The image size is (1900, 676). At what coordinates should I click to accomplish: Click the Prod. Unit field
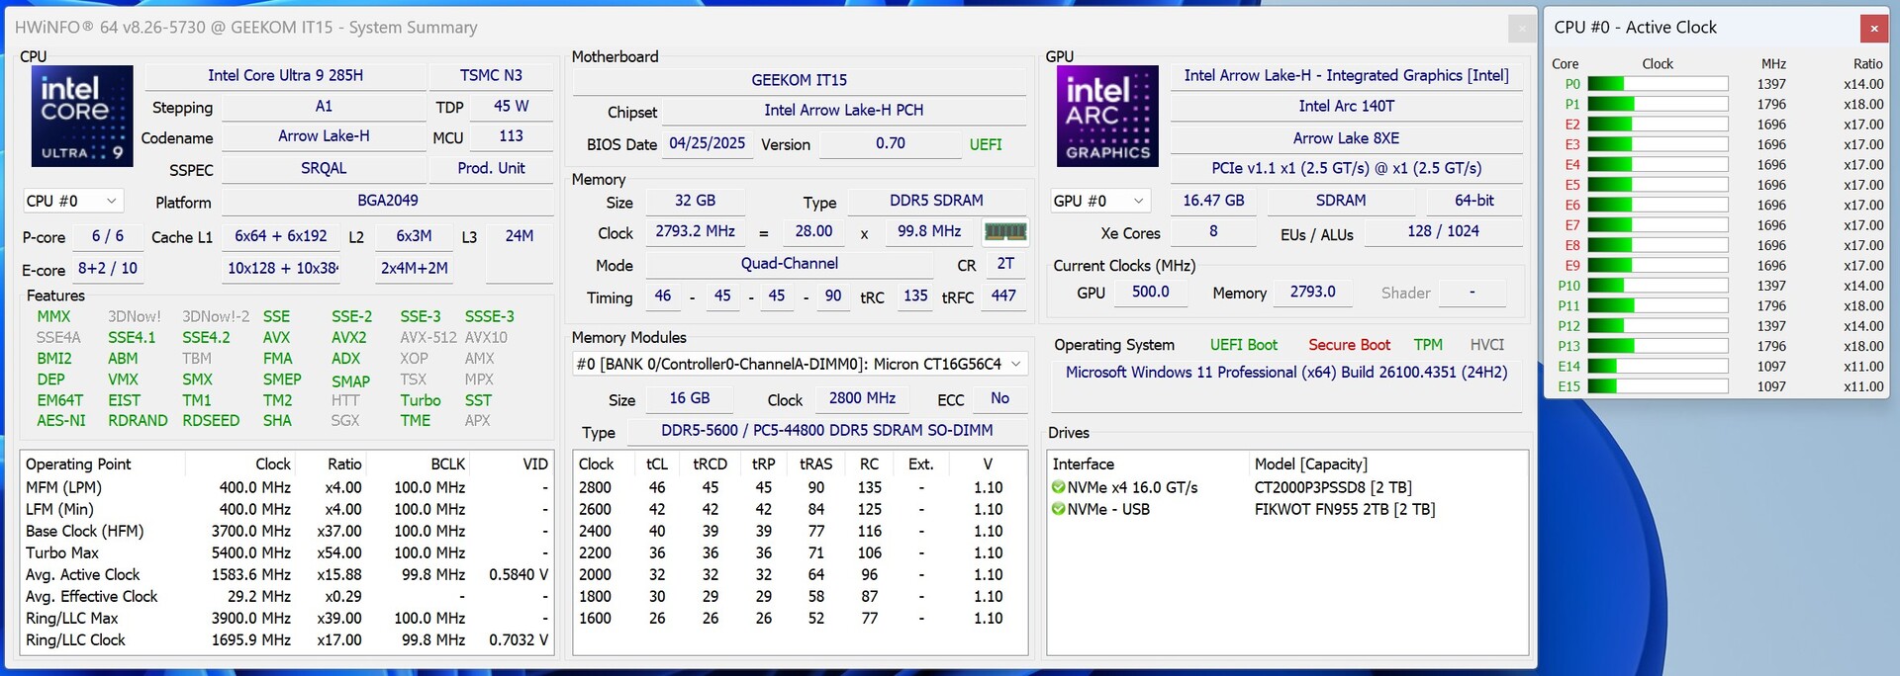coord(491,168)
